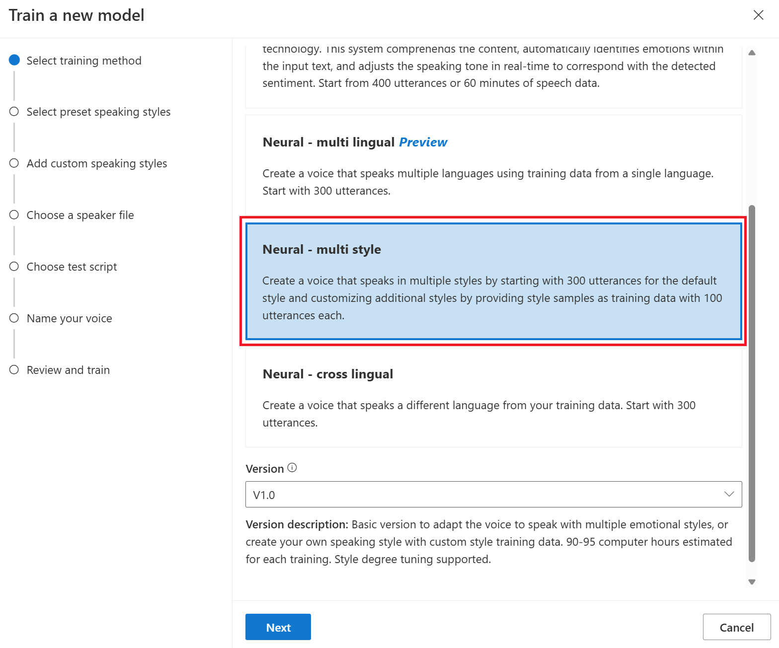Click the Cancel button
The image size is (779, 648).
[736, 627]
